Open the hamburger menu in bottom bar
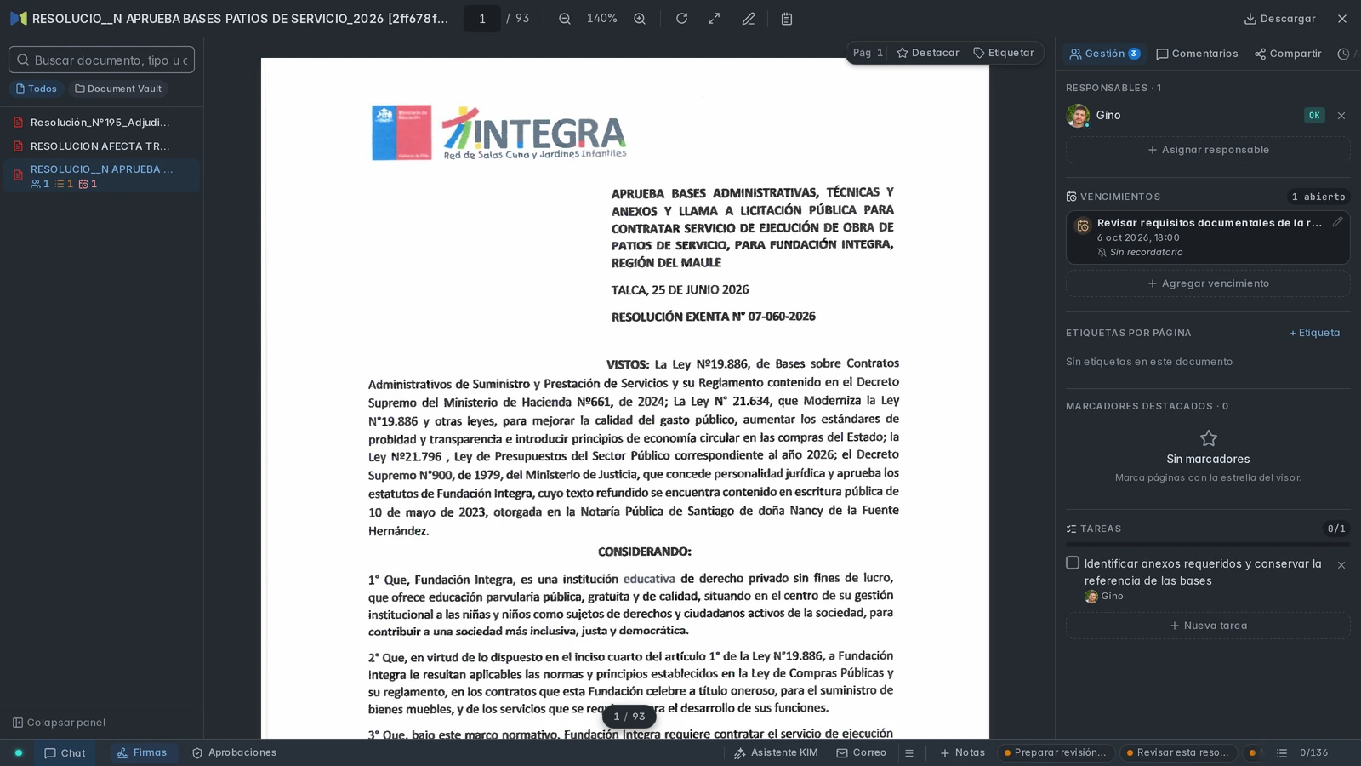This screenshot has width=1361, height=766. point(909,753)
